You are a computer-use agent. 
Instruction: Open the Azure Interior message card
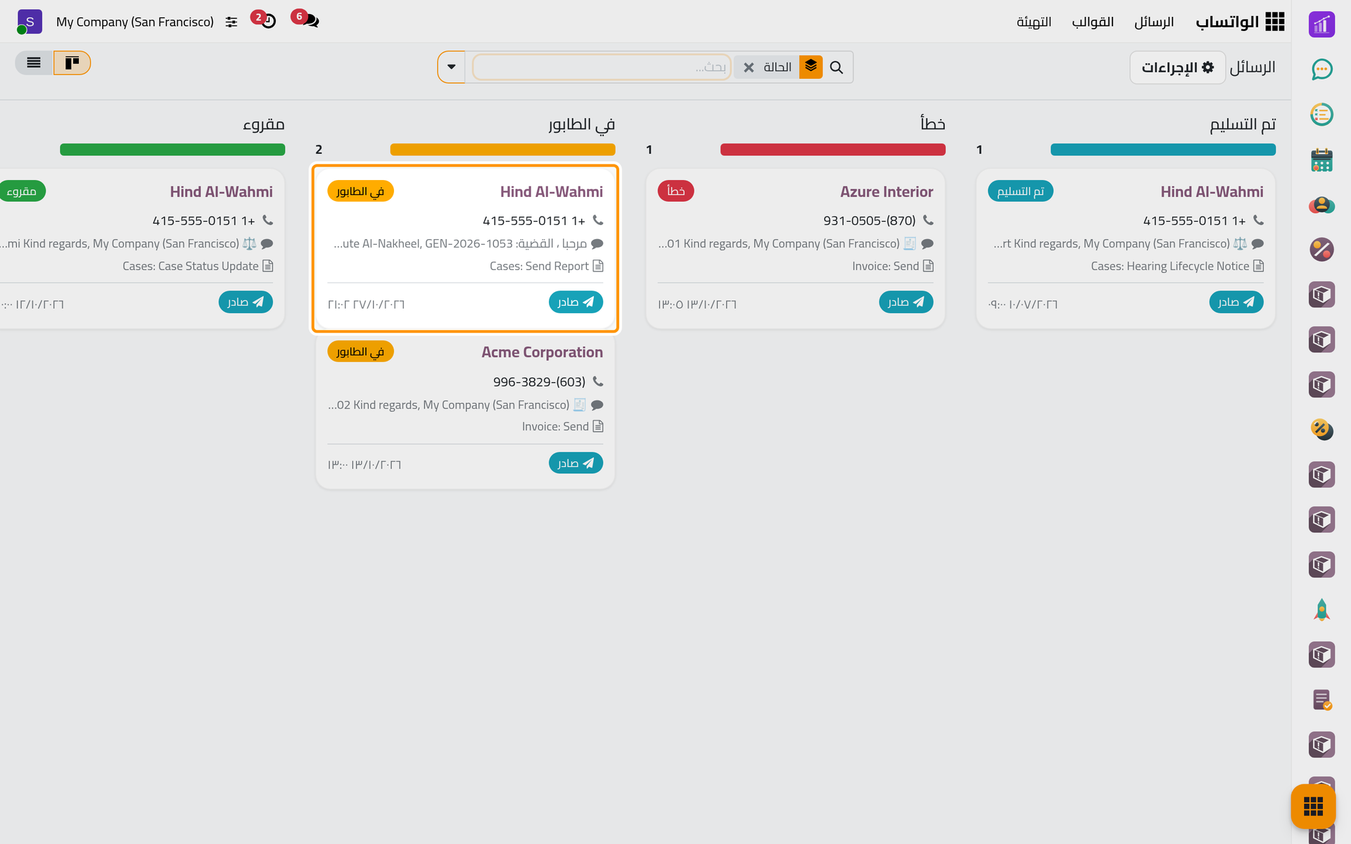point(795,248)
